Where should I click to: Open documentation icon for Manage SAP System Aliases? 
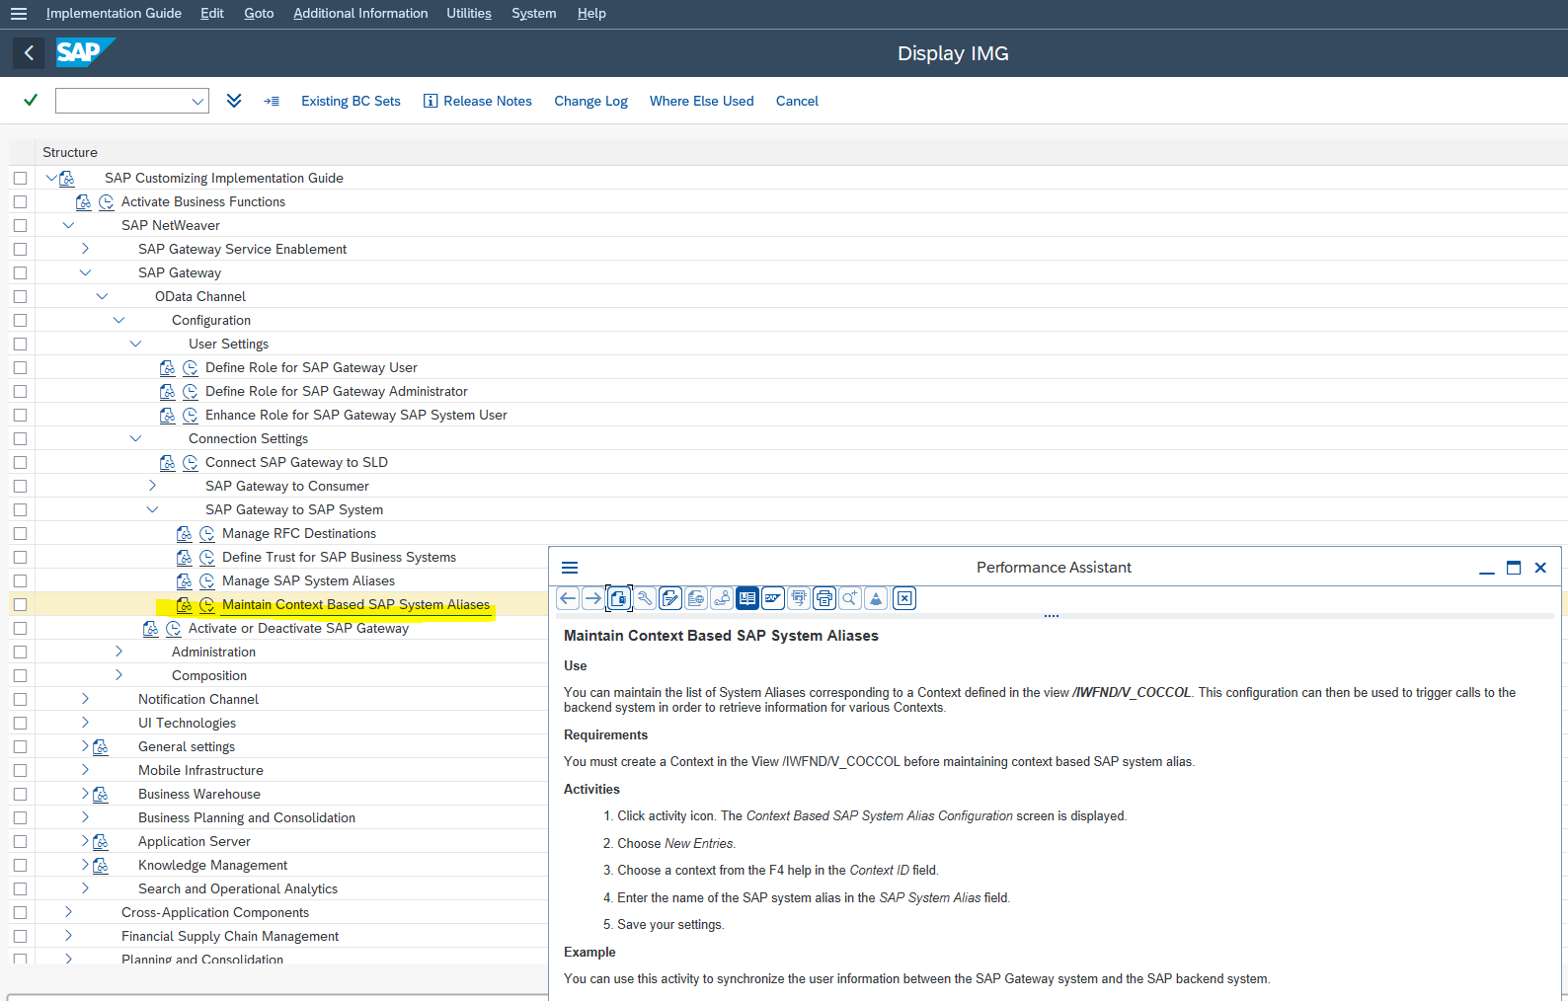(x=185, y=580)
